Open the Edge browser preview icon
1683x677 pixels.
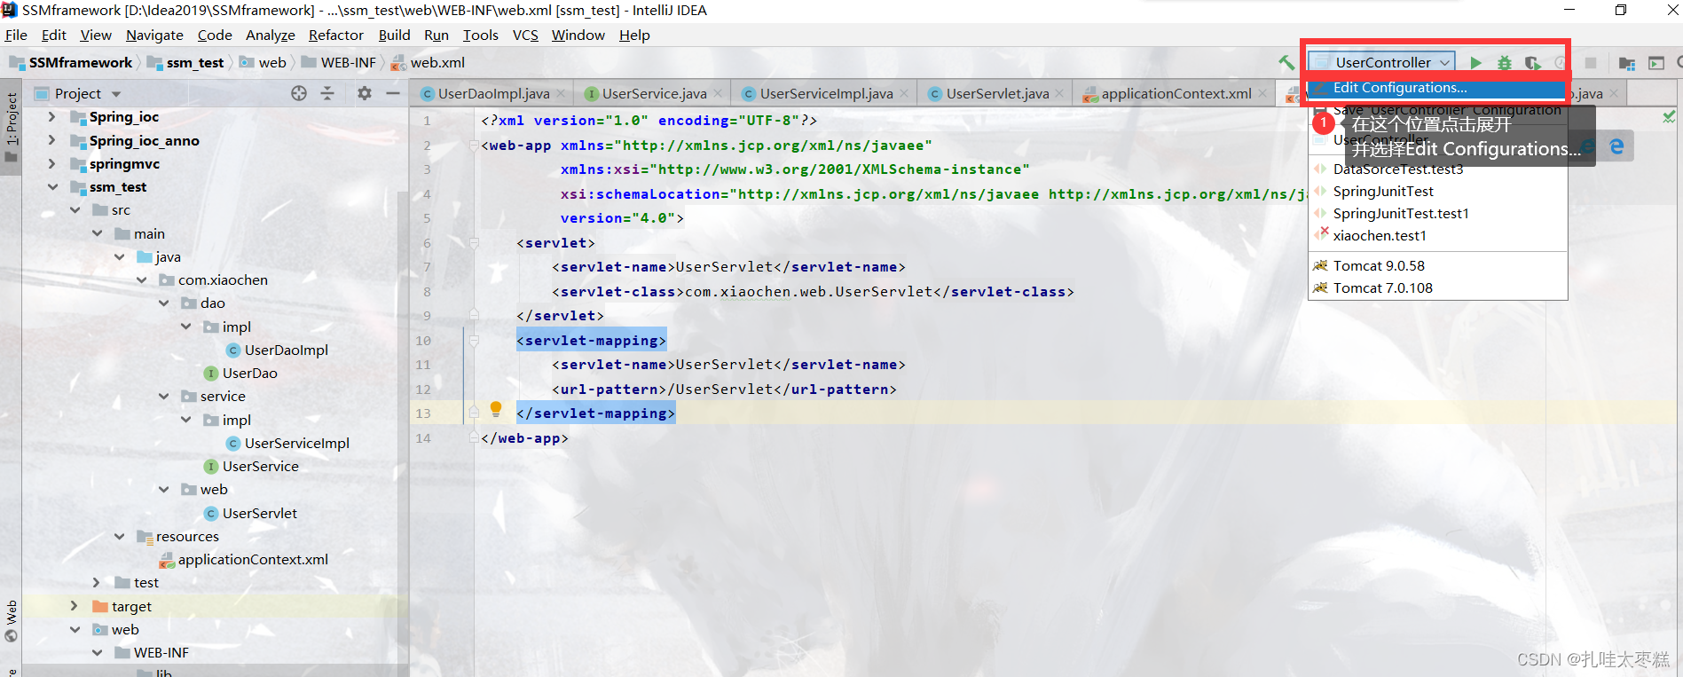1616,146
